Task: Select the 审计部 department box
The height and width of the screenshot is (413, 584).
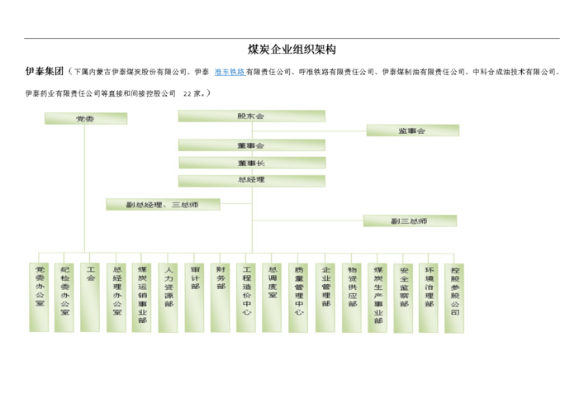Action: tap(194, 297)
